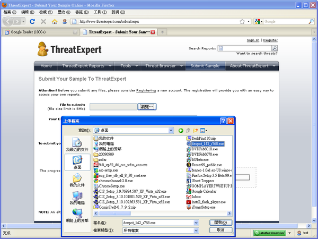Open the 檢視 (View) menu
Image resolution: width=318 pixels, height=239 pixels.
[46, 12]
